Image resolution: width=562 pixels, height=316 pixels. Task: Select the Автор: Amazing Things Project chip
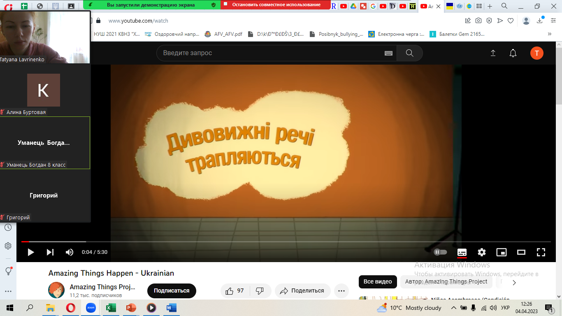(x=446, y=282)
